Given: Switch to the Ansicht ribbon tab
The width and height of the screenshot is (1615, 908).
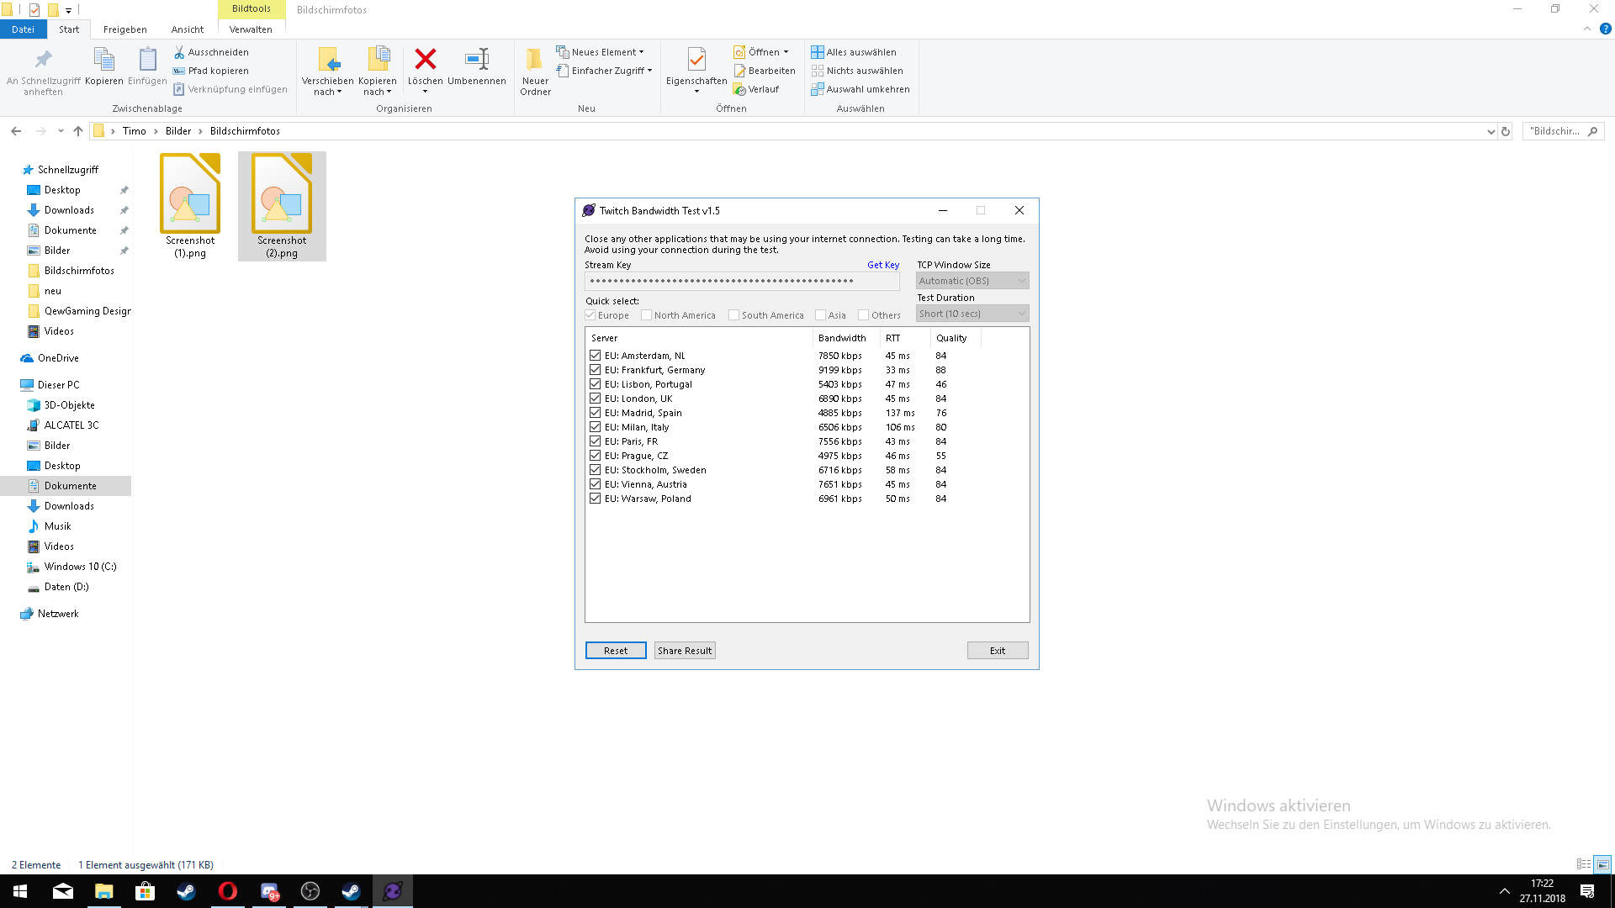Looking at the screenshot, I should [x=188, y=29].
